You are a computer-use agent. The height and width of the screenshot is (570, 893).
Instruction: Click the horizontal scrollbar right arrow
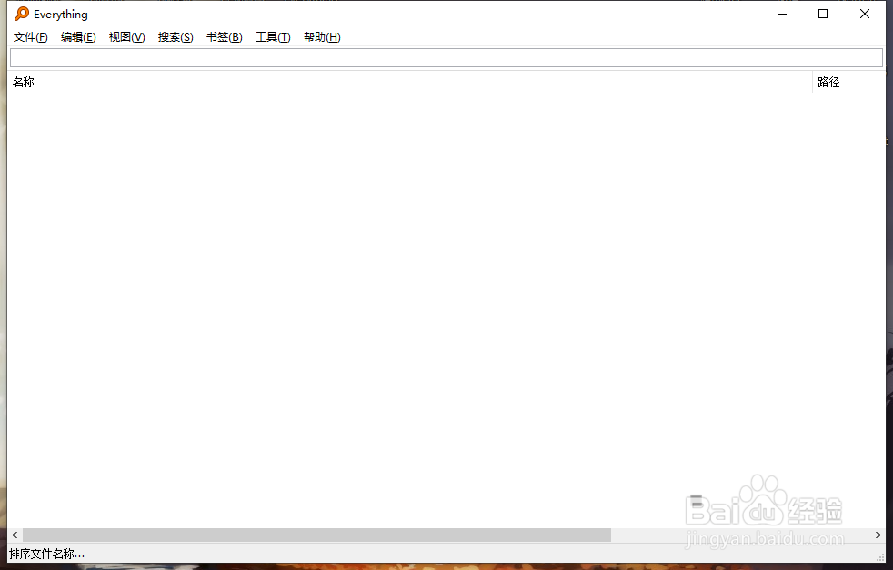point(878,535)
